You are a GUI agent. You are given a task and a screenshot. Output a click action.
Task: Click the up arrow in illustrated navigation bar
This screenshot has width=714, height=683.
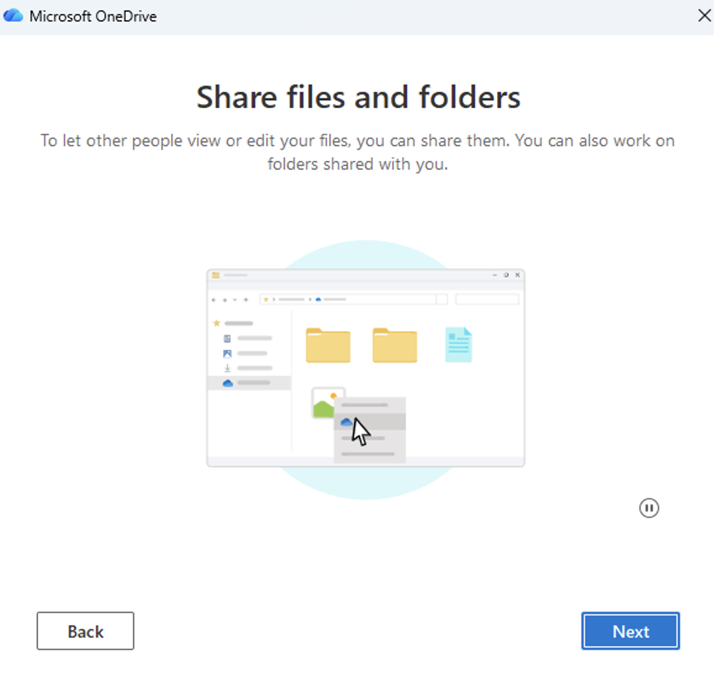click(x=246, y=300)
